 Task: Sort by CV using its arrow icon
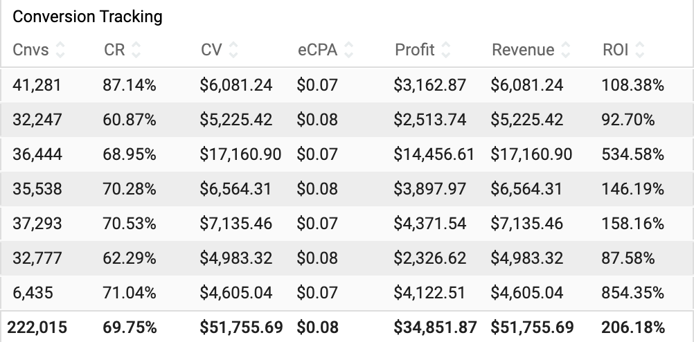point(233,50)
